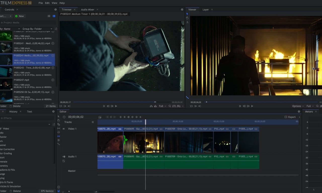Open the File menu
This screenshot has width=322, height=193.
coord(41,3)
